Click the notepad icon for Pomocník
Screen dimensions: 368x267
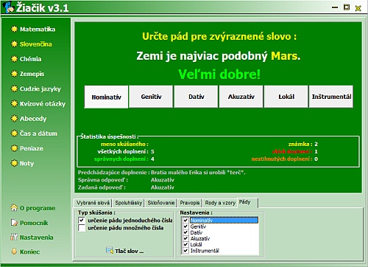click(x=14, y=223)
